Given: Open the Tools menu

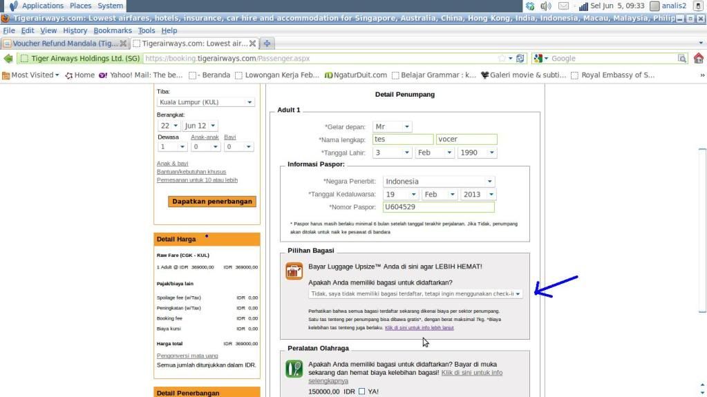Looking at the screenshot, I should 146,30.
